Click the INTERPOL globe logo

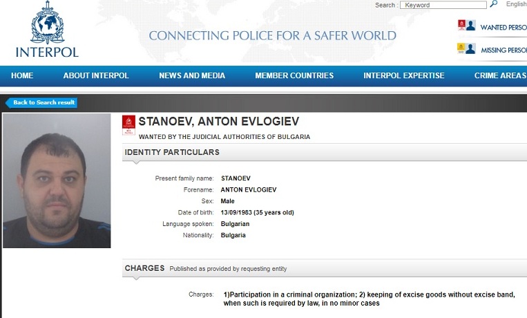(47, 23)
